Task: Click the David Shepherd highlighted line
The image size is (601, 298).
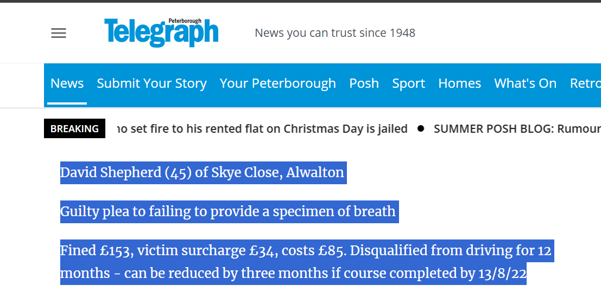Action: pyautogui.click(x=204, y=172)
